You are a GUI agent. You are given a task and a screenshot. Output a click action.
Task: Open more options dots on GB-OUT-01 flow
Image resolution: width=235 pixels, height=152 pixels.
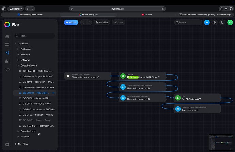tap(53, 93)
